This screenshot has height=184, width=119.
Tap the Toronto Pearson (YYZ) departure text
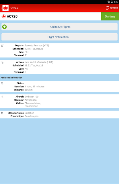point(37,45)
